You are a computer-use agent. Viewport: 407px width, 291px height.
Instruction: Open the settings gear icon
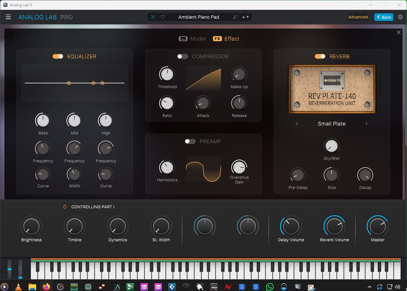pyautogui.click(x=400, y=17)
